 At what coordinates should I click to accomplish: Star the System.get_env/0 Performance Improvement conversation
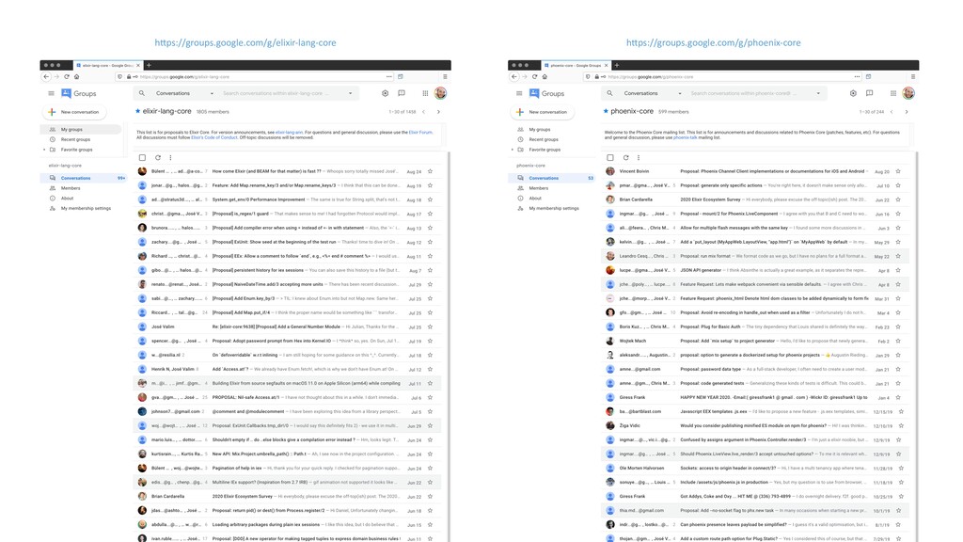pyautogui.click(x=430, y=199)
